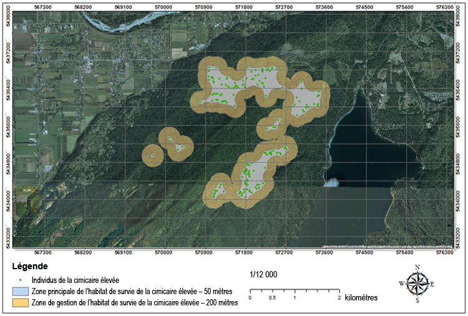
Task: Click the kilometre scale bar
Action: (294, 290)
